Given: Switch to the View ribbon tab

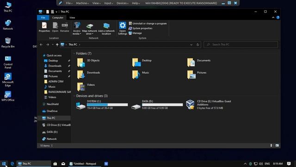Looking at the screenshot, I should coord(72,18).
